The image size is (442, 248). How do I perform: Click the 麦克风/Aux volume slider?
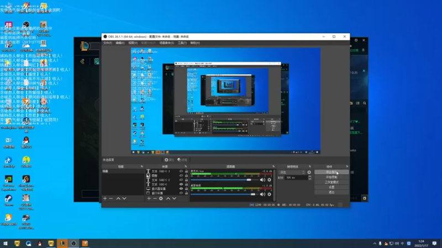pyautogui.click(x=224, y=180)
